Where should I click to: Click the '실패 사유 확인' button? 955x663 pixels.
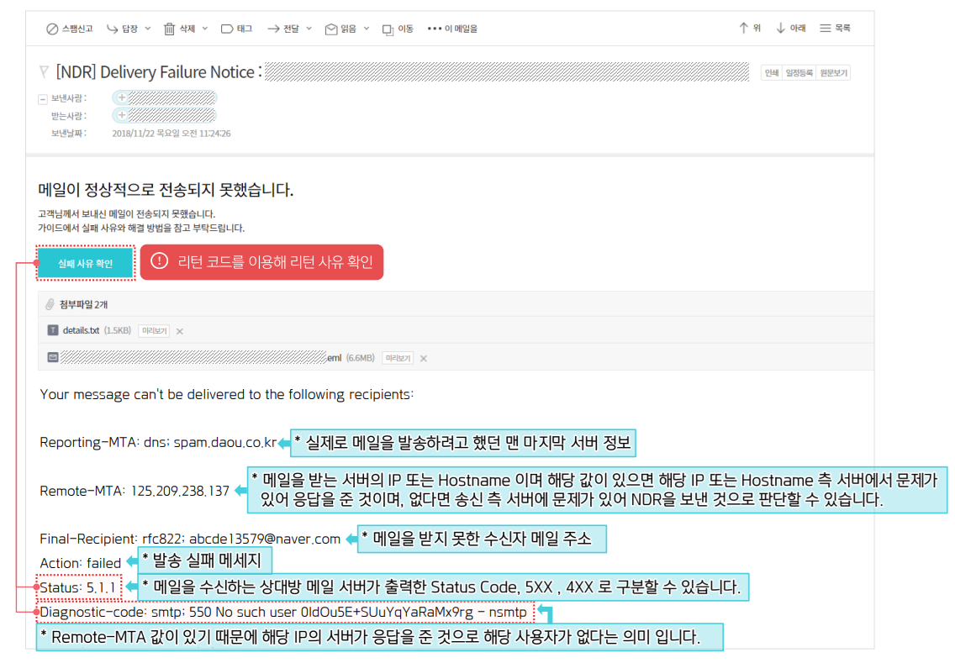click(x=85, y=262)
